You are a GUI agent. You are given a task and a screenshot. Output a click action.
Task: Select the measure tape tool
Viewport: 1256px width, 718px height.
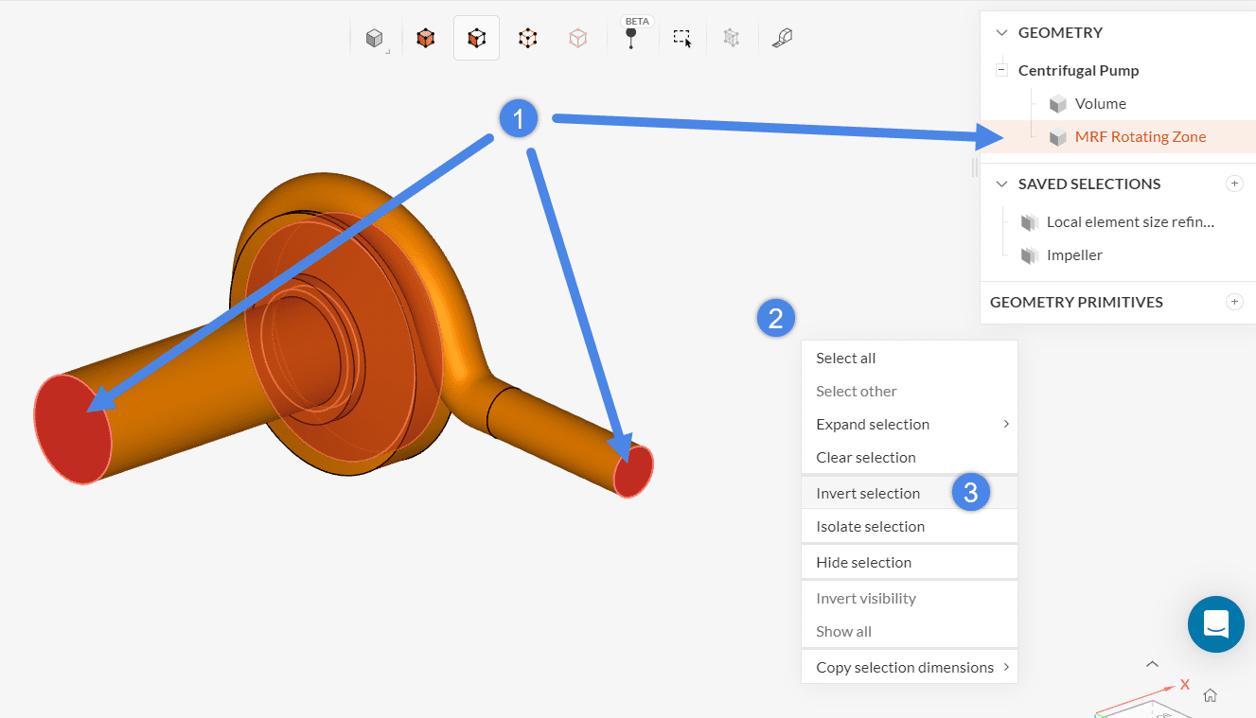coord(782,39)
